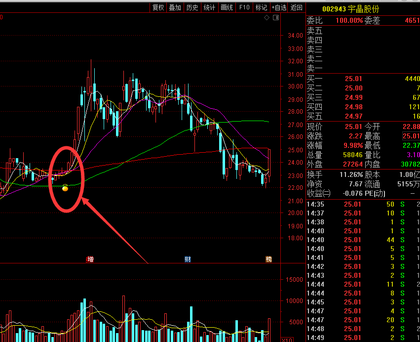This screenshot has width=420, height=342.
Task: Select the 买一 bid price 25.01 row
Action: [363, 79]
